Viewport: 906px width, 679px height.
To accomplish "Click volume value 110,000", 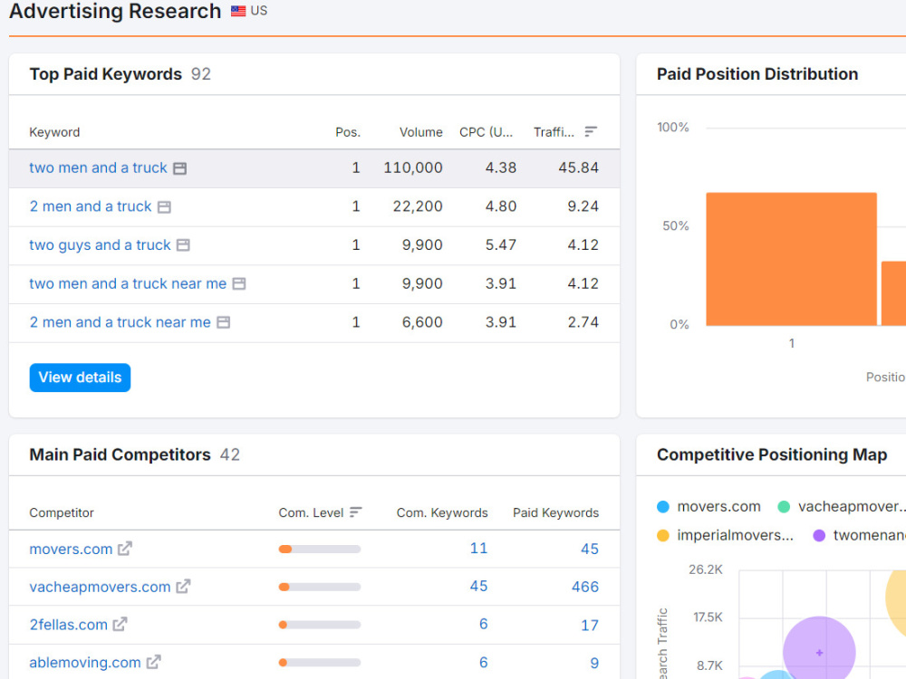I will click(413, 168).
